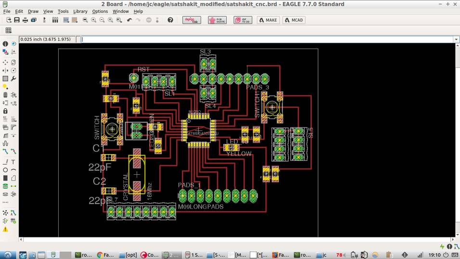Viewport: 460px width, 259px height.
Task: Select the Delete trash can tool
Action: click(x=5, y=94)
